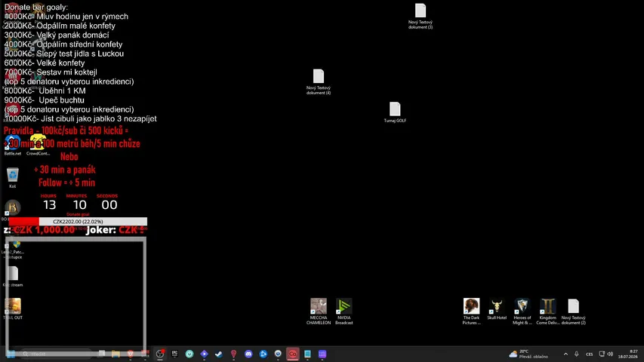Image resolution: width=644 pixels, height=362 pixels.
Task: Open Nový Textový dokument (4) desktop file
Action: click(319, 81)
